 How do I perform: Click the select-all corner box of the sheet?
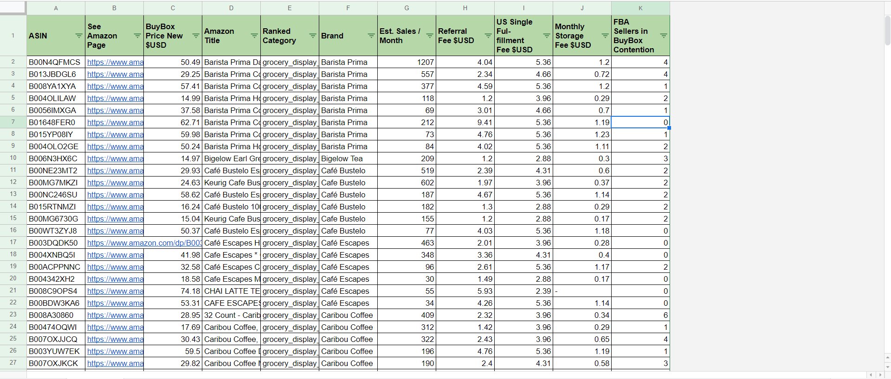(x=13, y=8)
